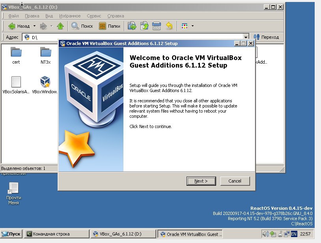Click the Explorer window resize grip
Viewport: 321px width, 243px height.
point(282,170)
